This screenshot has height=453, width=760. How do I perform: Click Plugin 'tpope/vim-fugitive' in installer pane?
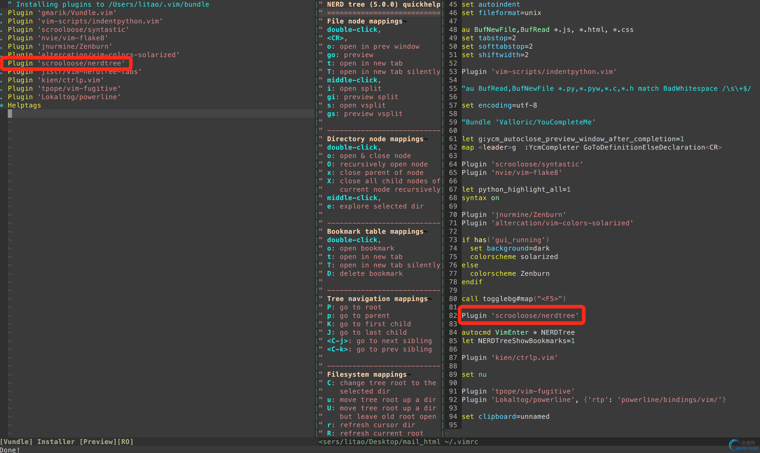tap(64, 88)
